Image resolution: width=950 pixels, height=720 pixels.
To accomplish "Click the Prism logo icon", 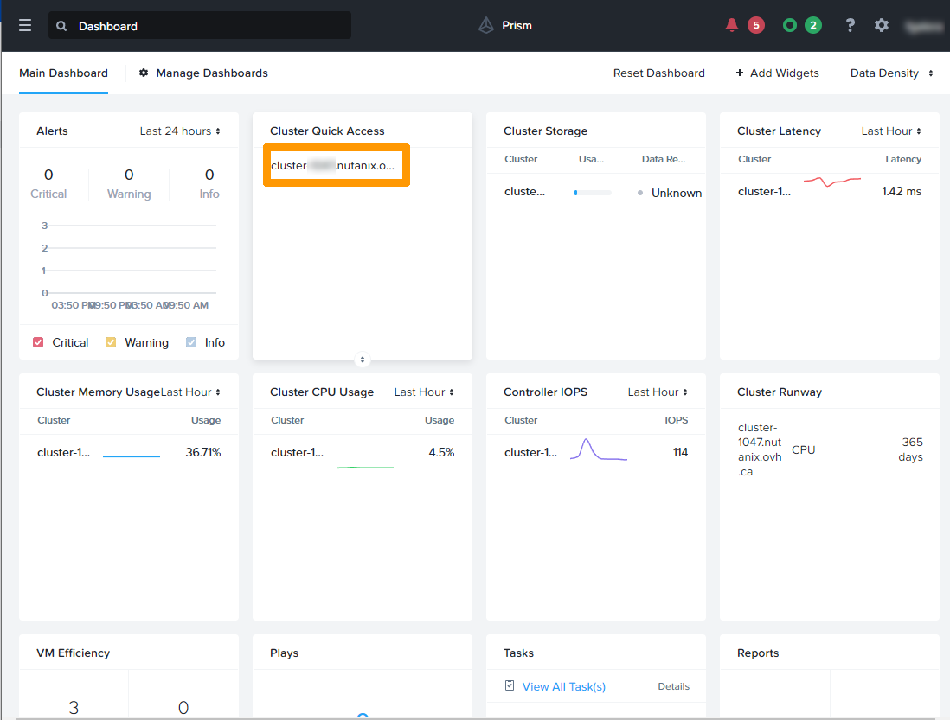I will click(486, 25).
